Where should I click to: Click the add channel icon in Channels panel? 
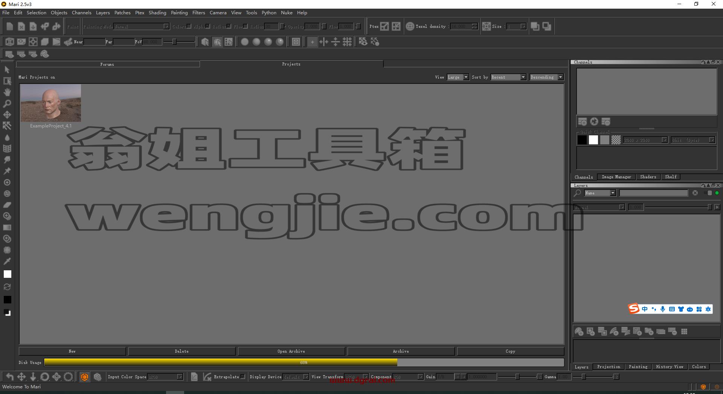583,122
